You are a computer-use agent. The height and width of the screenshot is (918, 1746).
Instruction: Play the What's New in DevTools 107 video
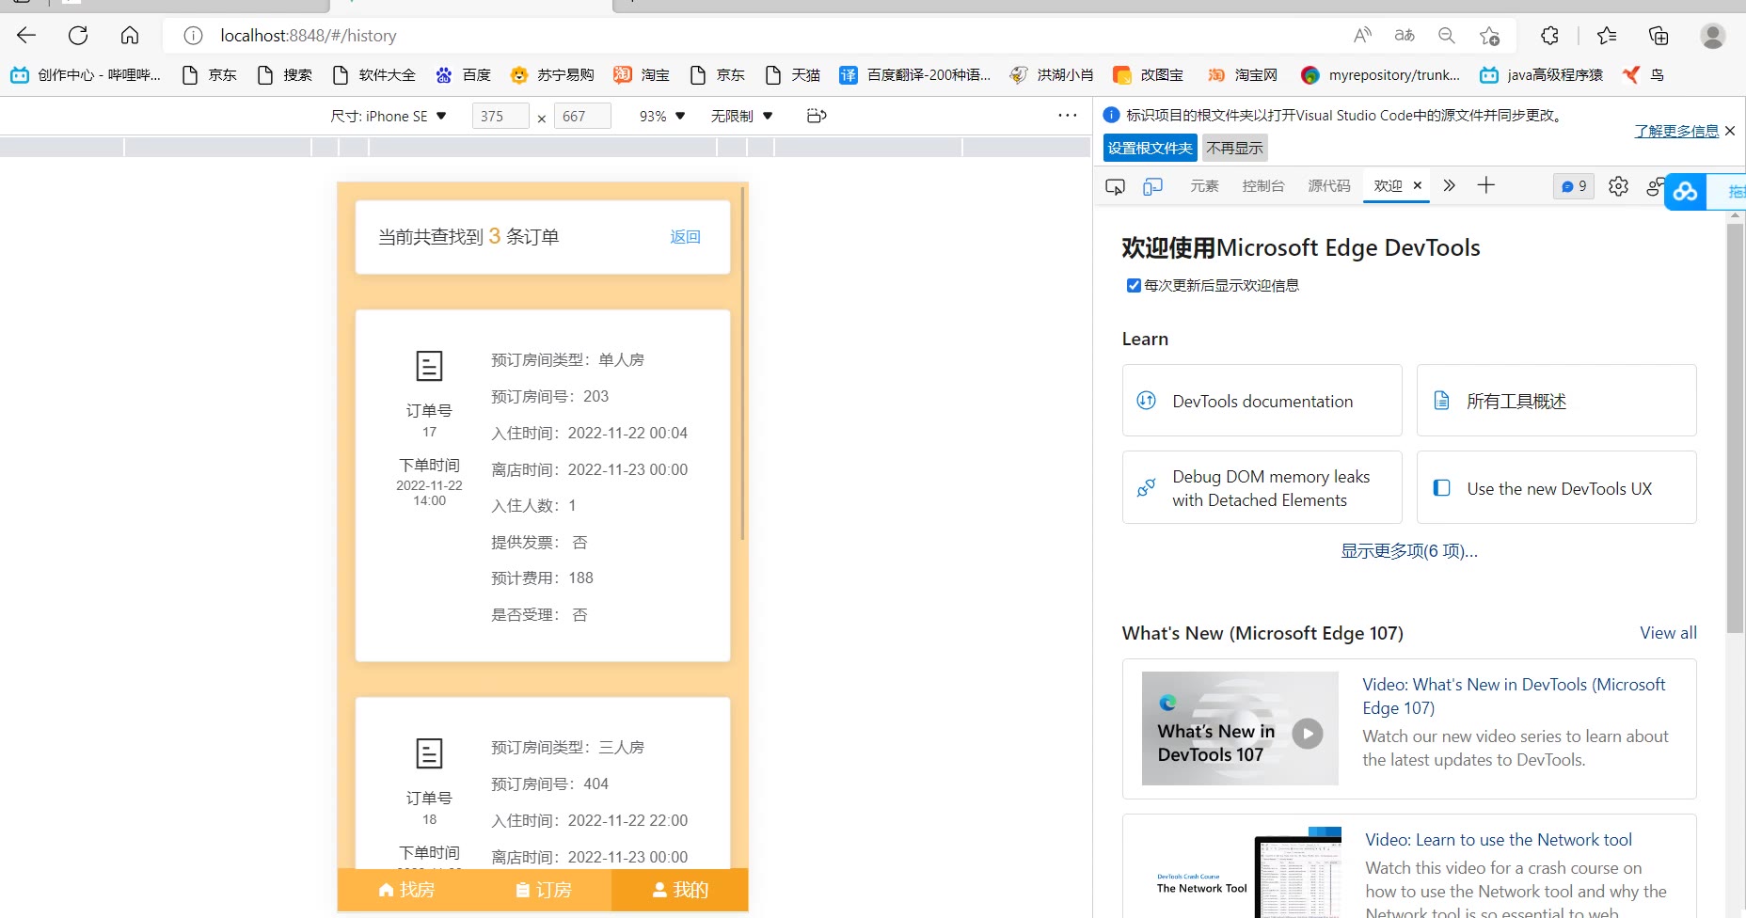[1307, 733]
